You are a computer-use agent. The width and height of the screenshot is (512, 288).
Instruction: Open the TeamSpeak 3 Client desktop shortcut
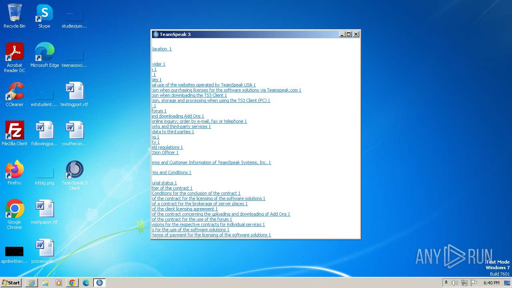point(74,175)
